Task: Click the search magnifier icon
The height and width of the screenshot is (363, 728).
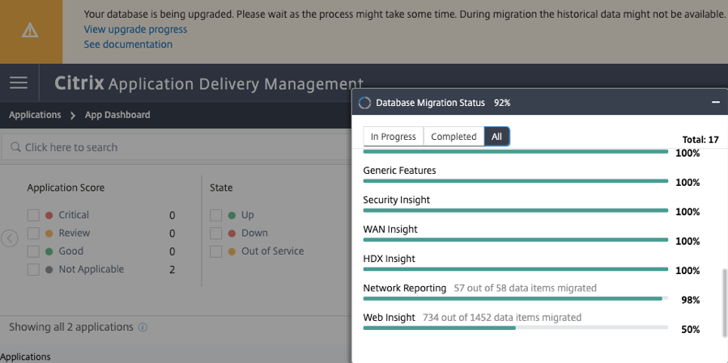Action: [15, 147]
